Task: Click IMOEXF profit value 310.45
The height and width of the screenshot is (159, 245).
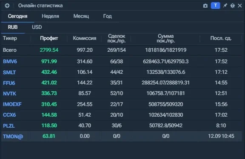Action: click(x=49, y=104)
